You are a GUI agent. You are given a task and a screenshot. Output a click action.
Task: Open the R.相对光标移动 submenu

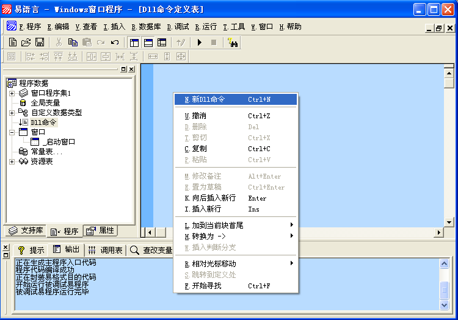[236, 264]
